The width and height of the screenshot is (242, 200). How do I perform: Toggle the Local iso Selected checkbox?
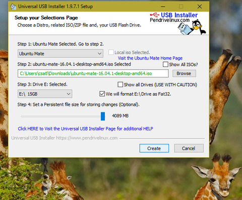[111, 52]
